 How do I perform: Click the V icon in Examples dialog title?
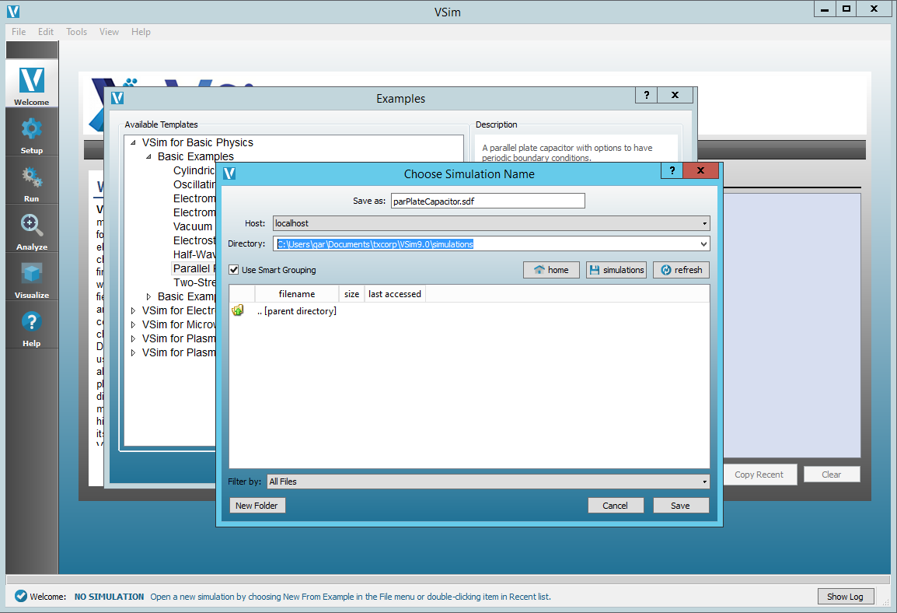tap(117, 98)
